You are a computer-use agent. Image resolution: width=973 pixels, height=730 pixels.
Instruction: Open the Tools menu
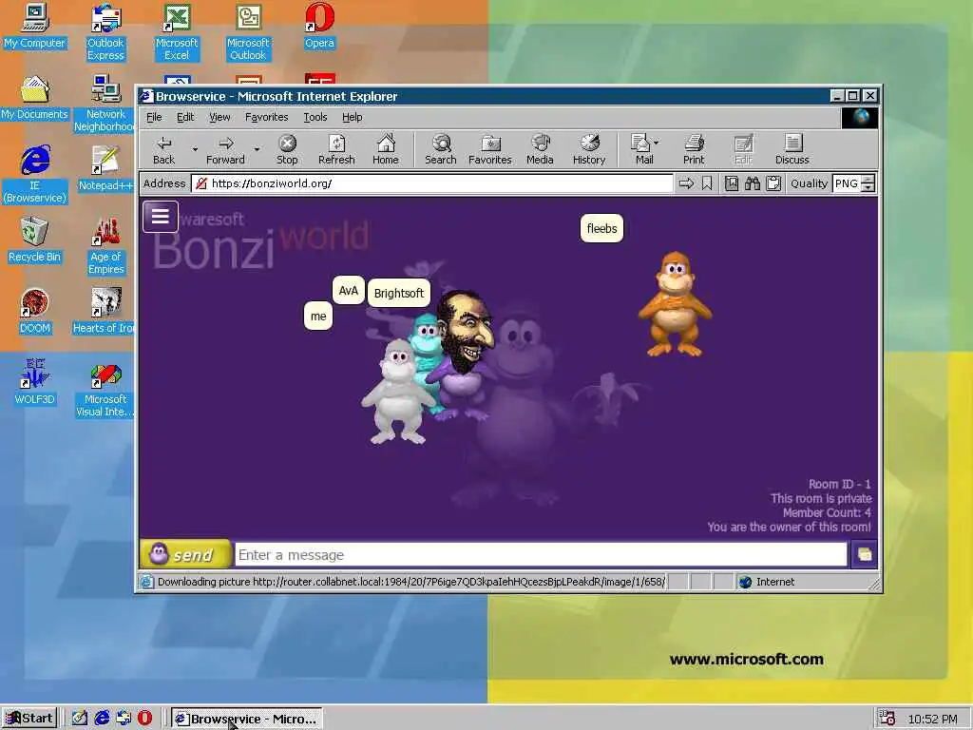tap(315, 117)
